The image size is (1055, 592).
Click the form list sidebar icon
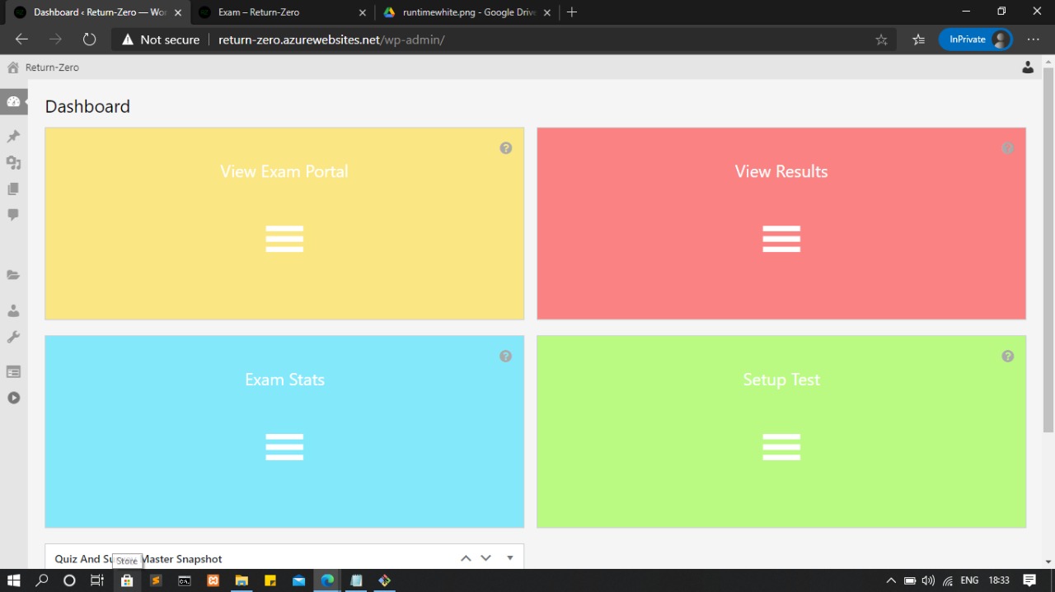[13, 371]
